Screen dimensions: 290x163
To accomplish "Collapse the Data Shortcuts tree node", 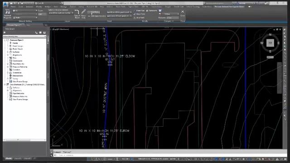I will click(5, 85).
